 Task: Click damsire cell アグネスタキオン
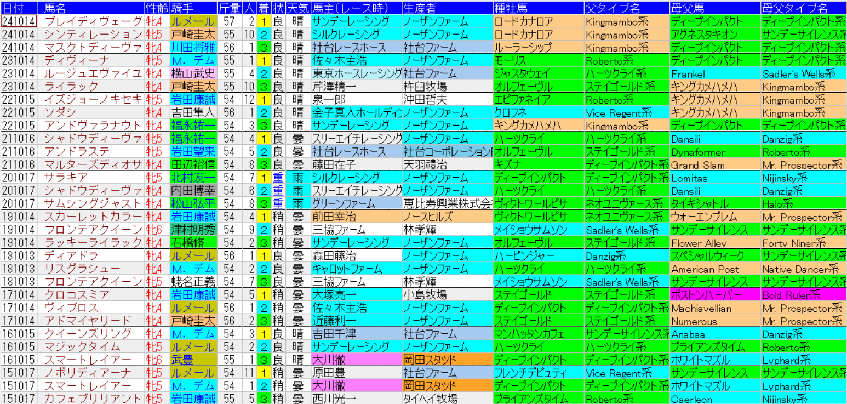(714, 35)
